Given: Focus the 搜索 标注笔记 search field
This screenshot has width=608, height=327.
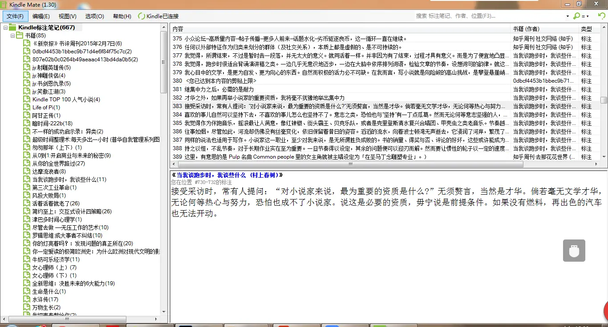Looking at the screenshot, I should pyautogui.click(x=490, y=16).
